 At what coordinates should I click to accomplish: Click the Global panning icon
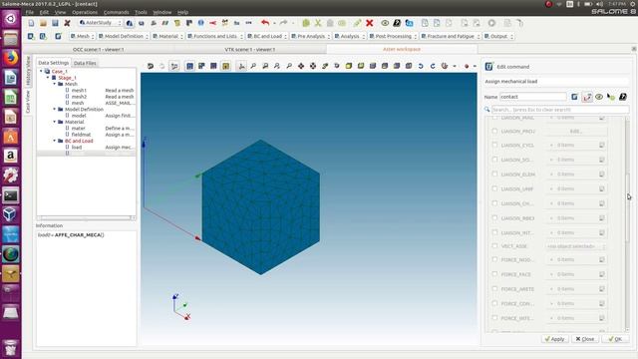pos(313,66)
